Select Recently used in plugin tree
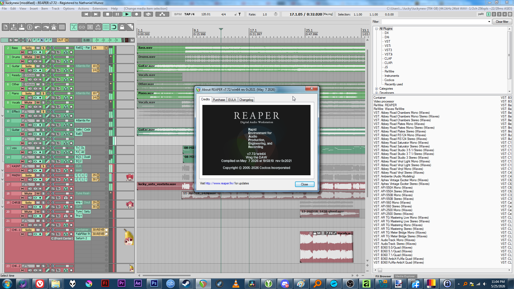 click(x=394, y=84)
